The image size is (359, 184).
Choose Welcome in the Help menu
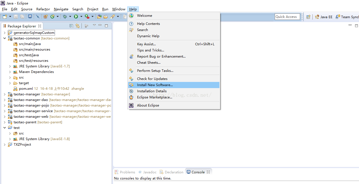174,16
